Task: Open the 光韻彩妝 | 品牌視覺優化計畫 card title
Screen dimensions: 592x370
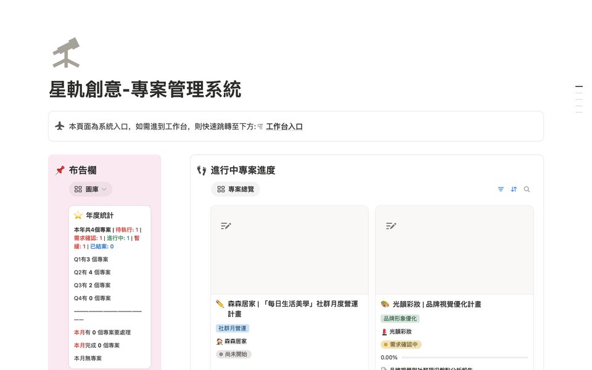Action: pyautogui.click(x=437, y=304)
